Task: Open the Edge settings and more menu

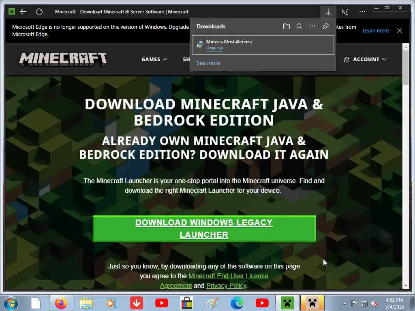Action: tap(362, 12)
